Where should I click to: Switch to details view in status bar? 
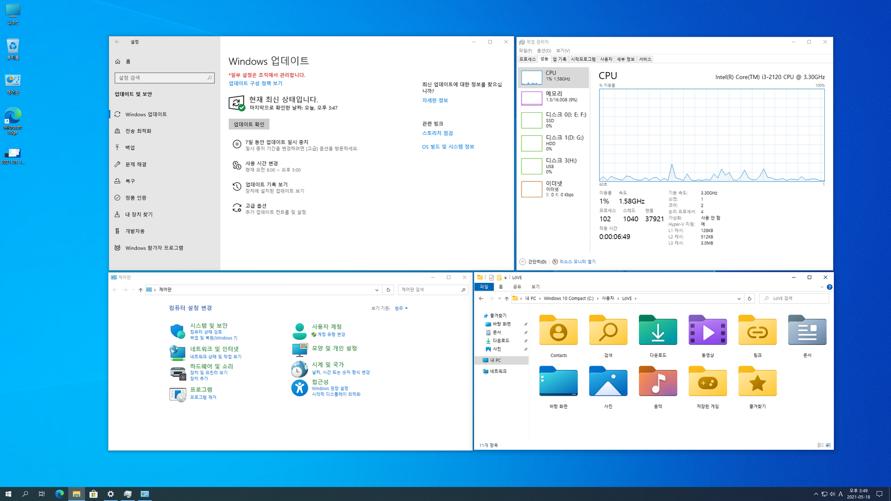[820, 445]
